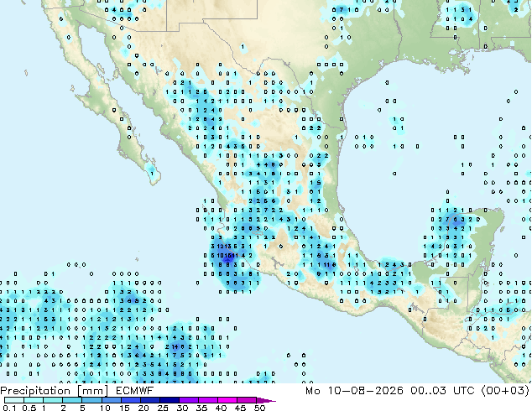Click the above-50 arrow tip of legend

tap(266, 400)
